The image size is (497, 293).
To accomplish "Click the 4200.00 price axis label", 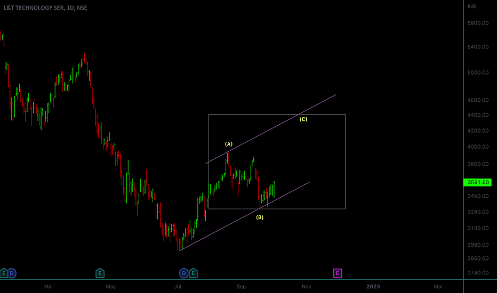I will pyautogui.click(x=478, y=131).
